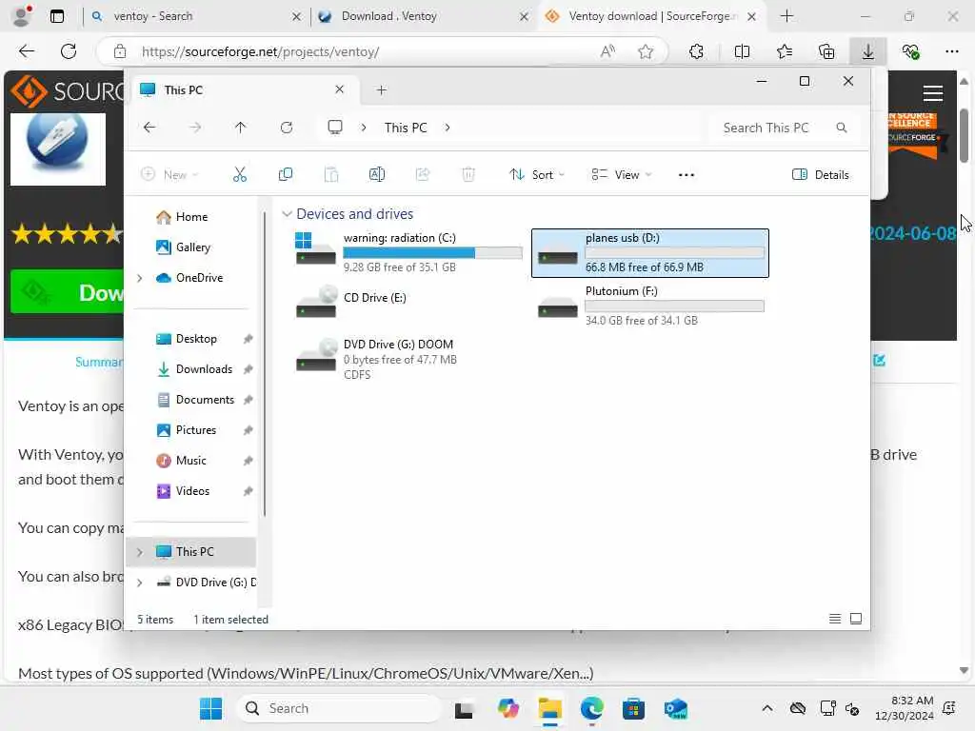
Task: Show hidden system tray icons
Action: tap(767, 708)
